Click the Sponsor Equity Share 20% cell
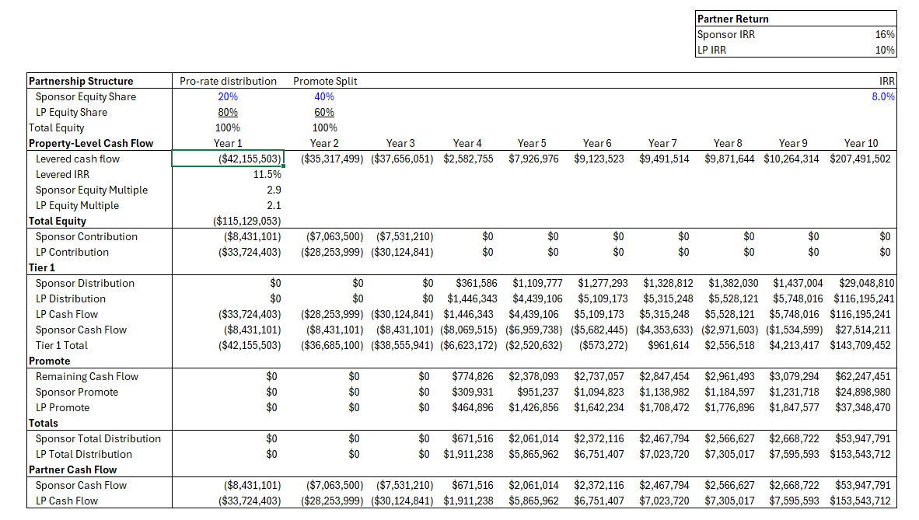This screenshot has width=919, height=520. click(228, 96)
